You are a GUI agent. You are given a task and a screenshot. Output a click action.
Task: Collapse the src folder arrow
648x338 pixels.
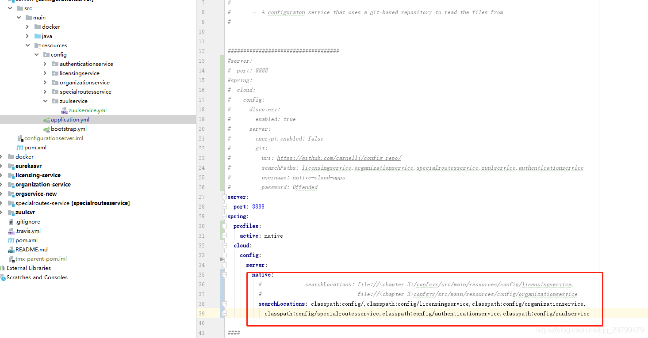click(10, 8)
